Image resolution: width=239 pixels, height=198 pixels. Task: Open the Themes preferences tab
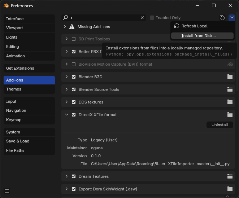tap(29, 89)
